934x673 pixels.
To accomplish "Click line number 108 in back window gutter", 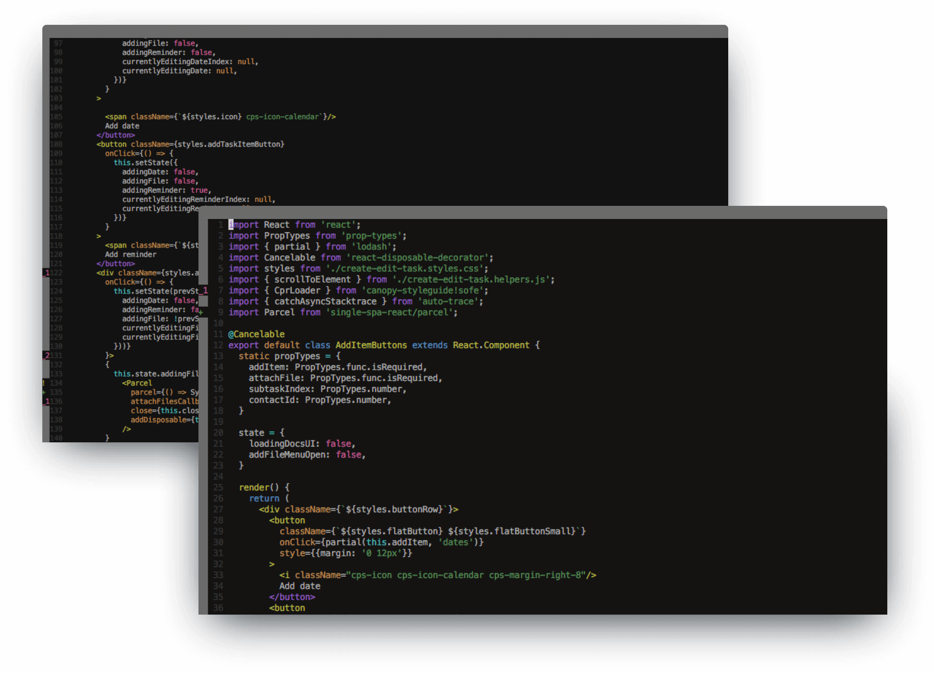I will [x=56, y=145].
